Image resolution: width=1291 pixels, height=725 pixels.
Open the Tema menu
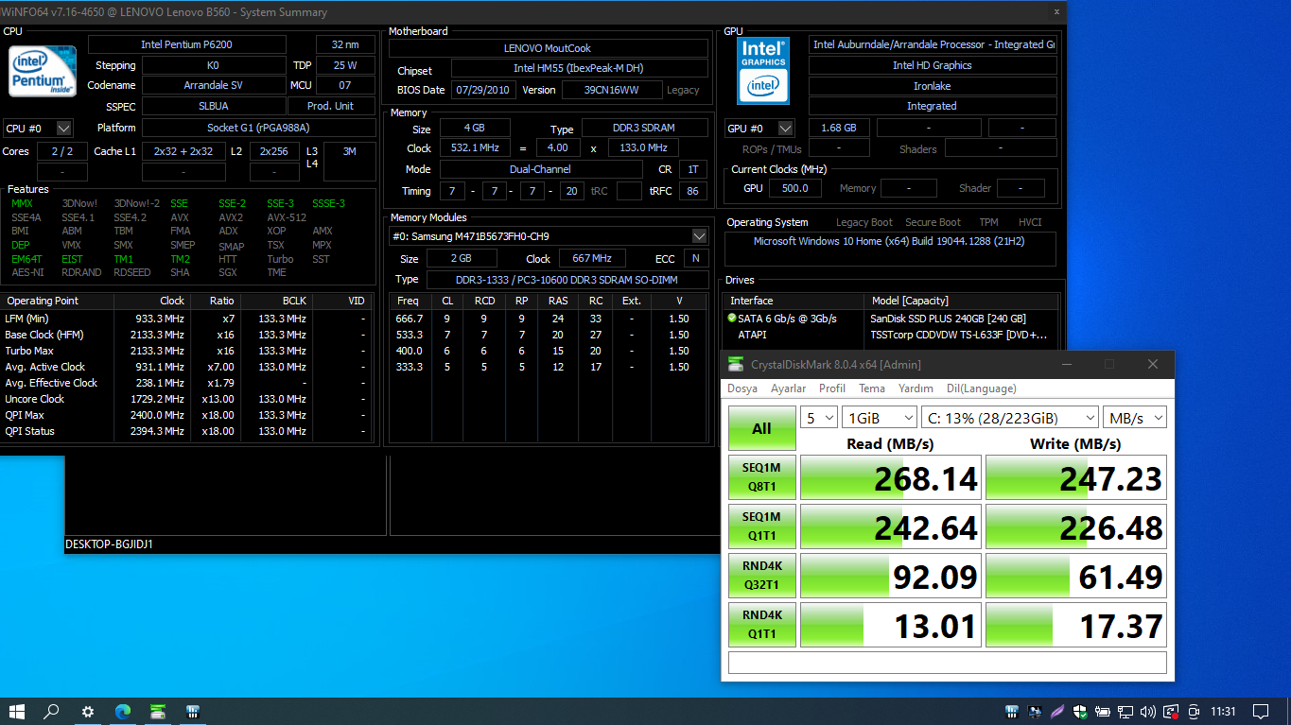(x=872, y=388)
